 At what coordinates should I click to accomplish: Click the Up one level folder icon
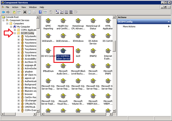point(14,12)
